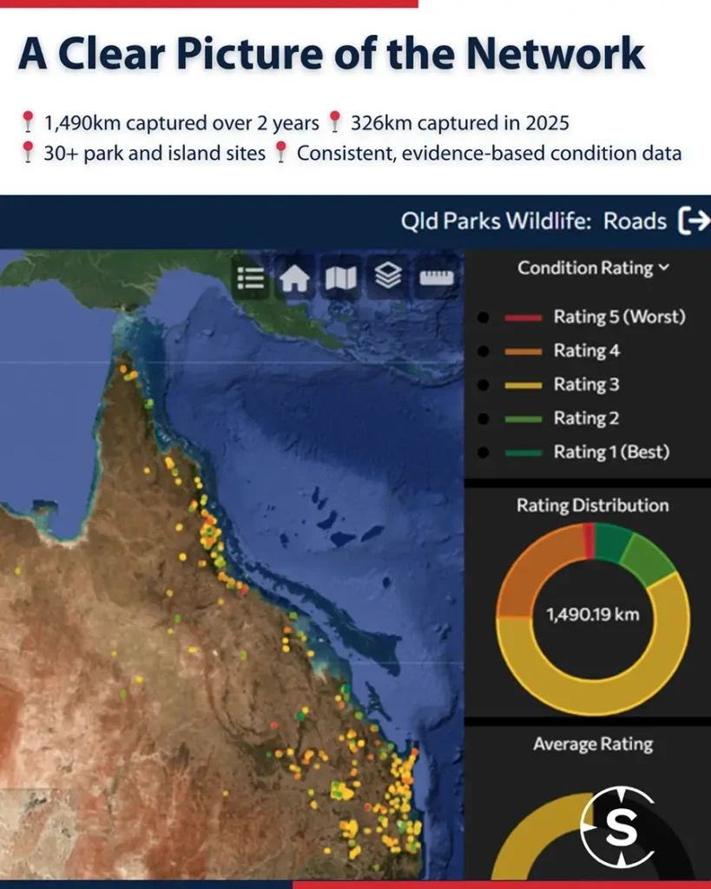Screen dimensions: 711x889
Task: Toggle the Rating 5 (Worst) legend dot
Action: click(x=482, y=317)
